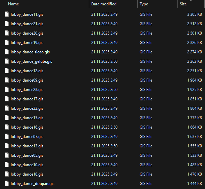
Task: Select the icon beside lobby_dance17.gis
Action: pyautogui.click(x=7, y=99)
